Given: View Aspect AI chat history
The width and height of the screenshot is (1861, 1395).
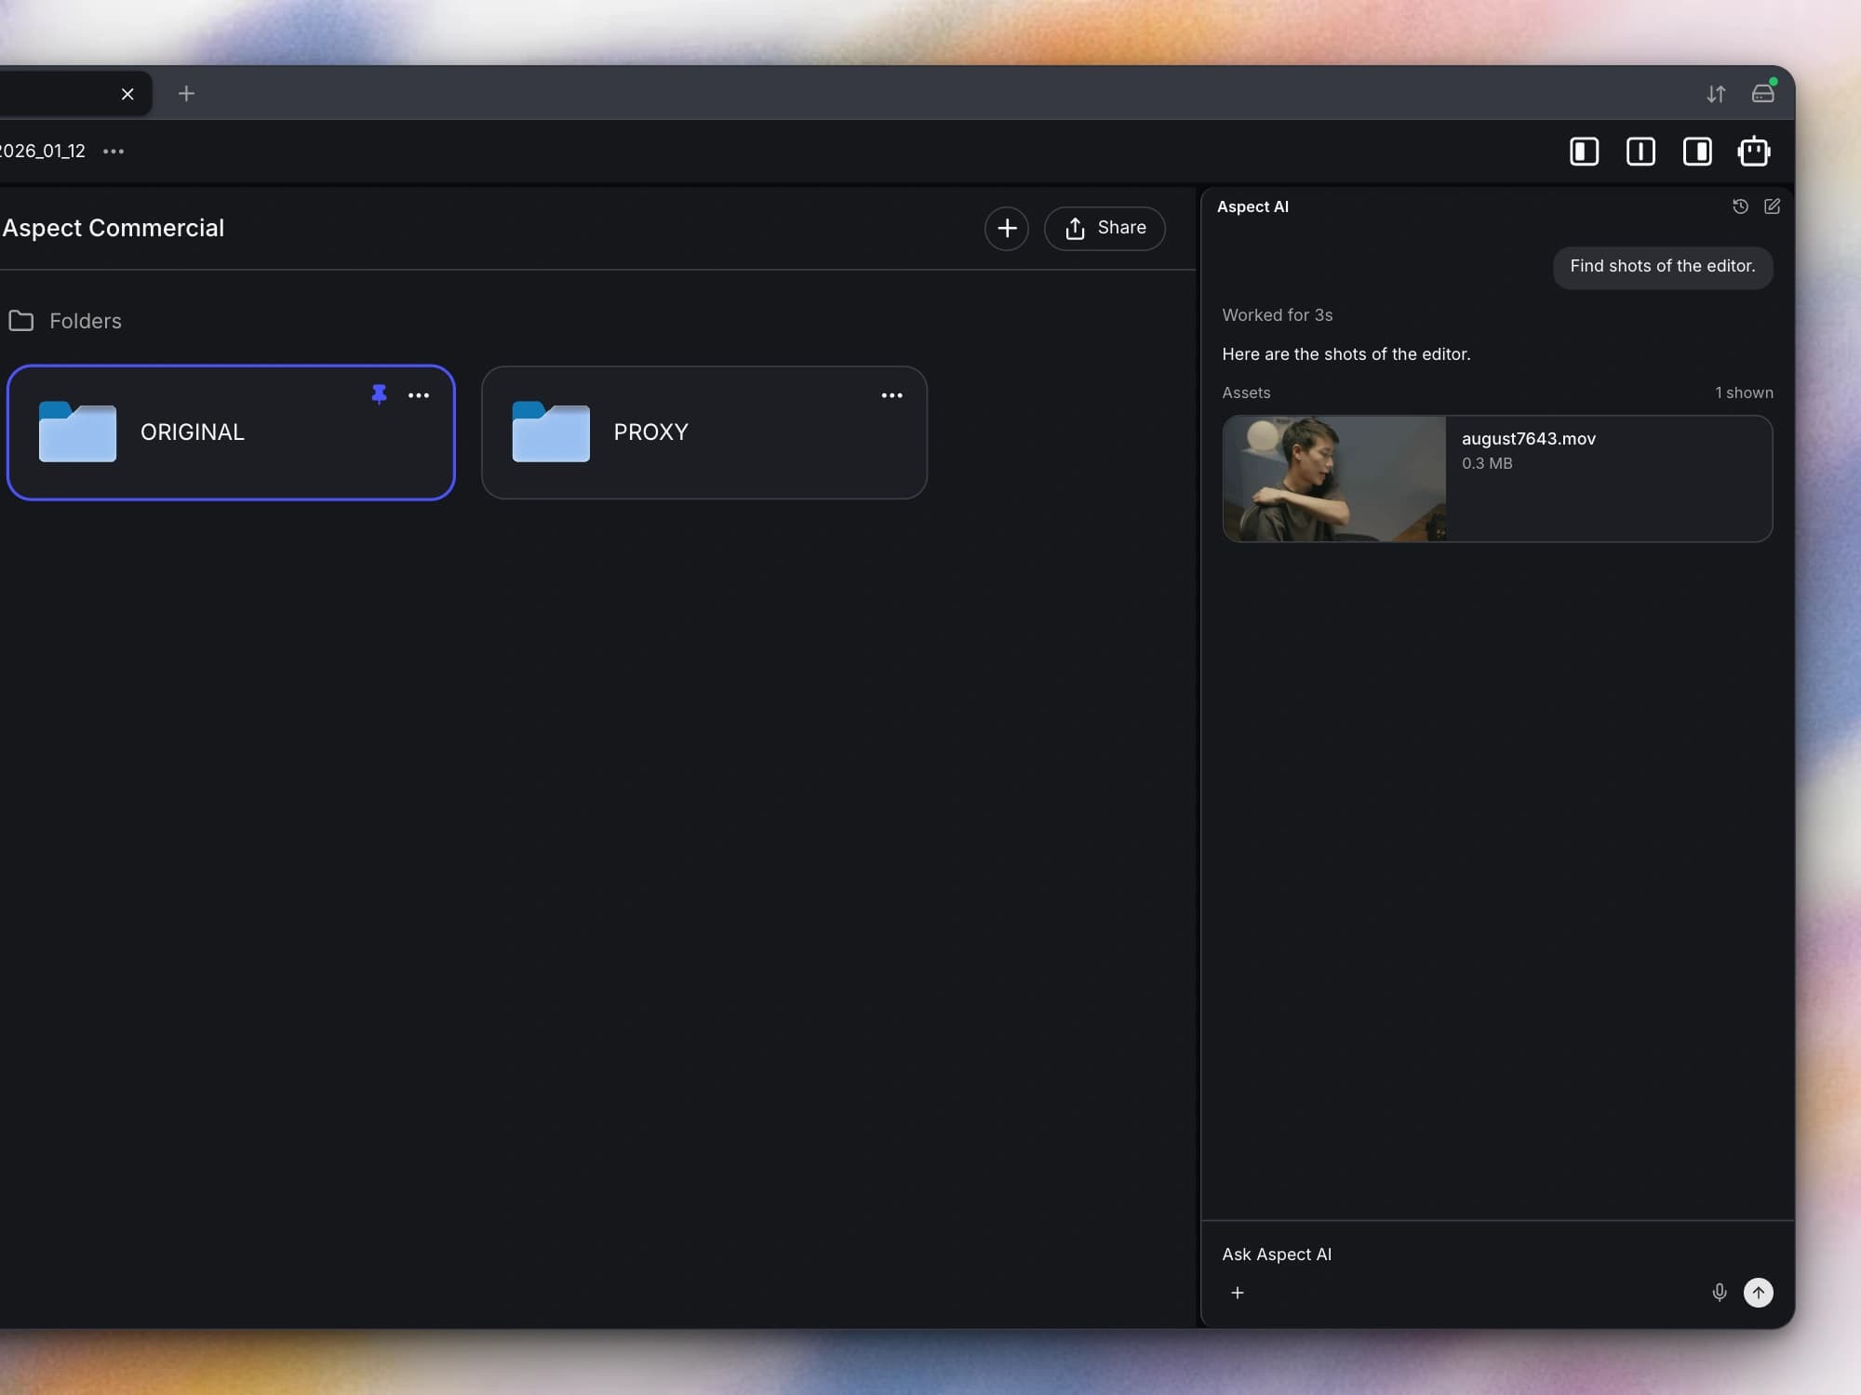Looking at the screenshot, I should pyautogui.click(x=1740, y=206).
